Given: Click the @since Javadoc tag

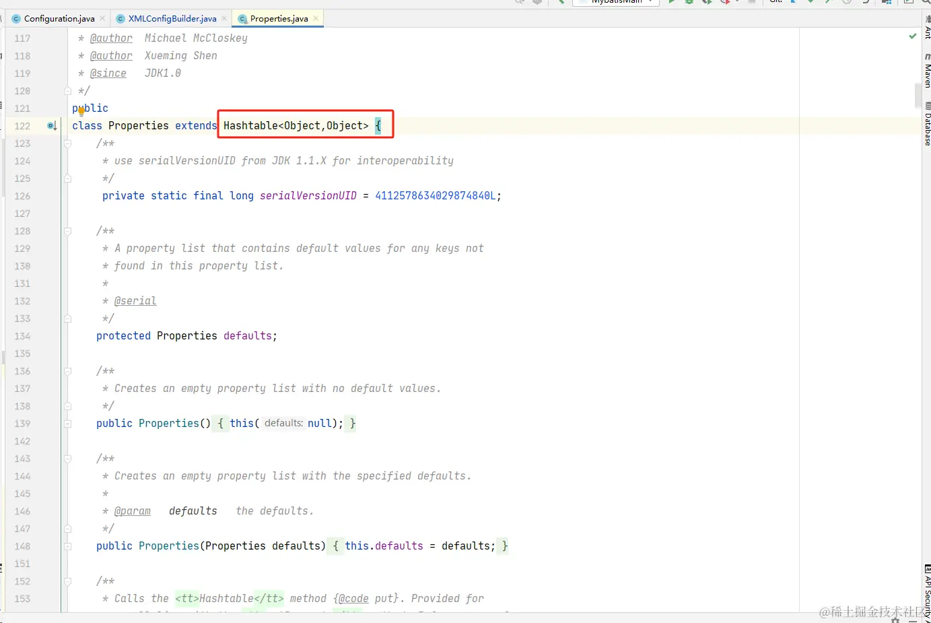Looking at the screenshot, I should (108, 73).
